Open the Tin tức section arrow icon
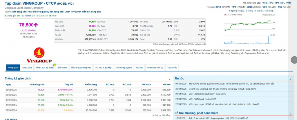Viewport: 297px width, 120px height. (x=291, y=79)
